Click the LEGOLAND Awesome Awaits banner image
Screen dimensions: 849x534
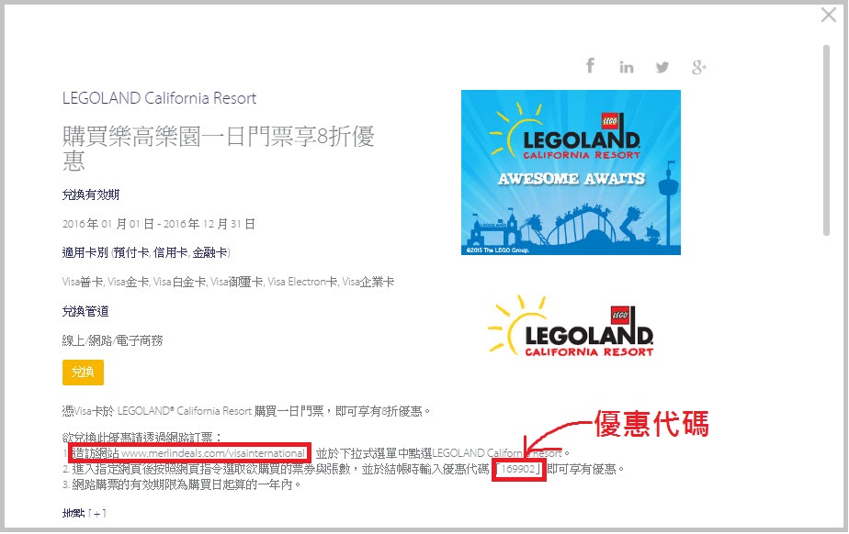click(x=571, y=172)
